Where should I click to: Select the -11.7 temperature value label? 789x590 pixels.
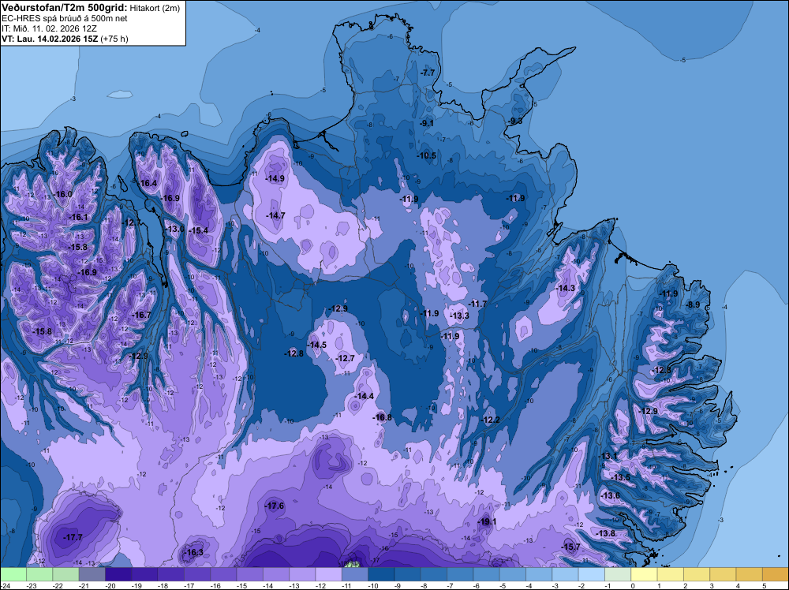[477, 304]
